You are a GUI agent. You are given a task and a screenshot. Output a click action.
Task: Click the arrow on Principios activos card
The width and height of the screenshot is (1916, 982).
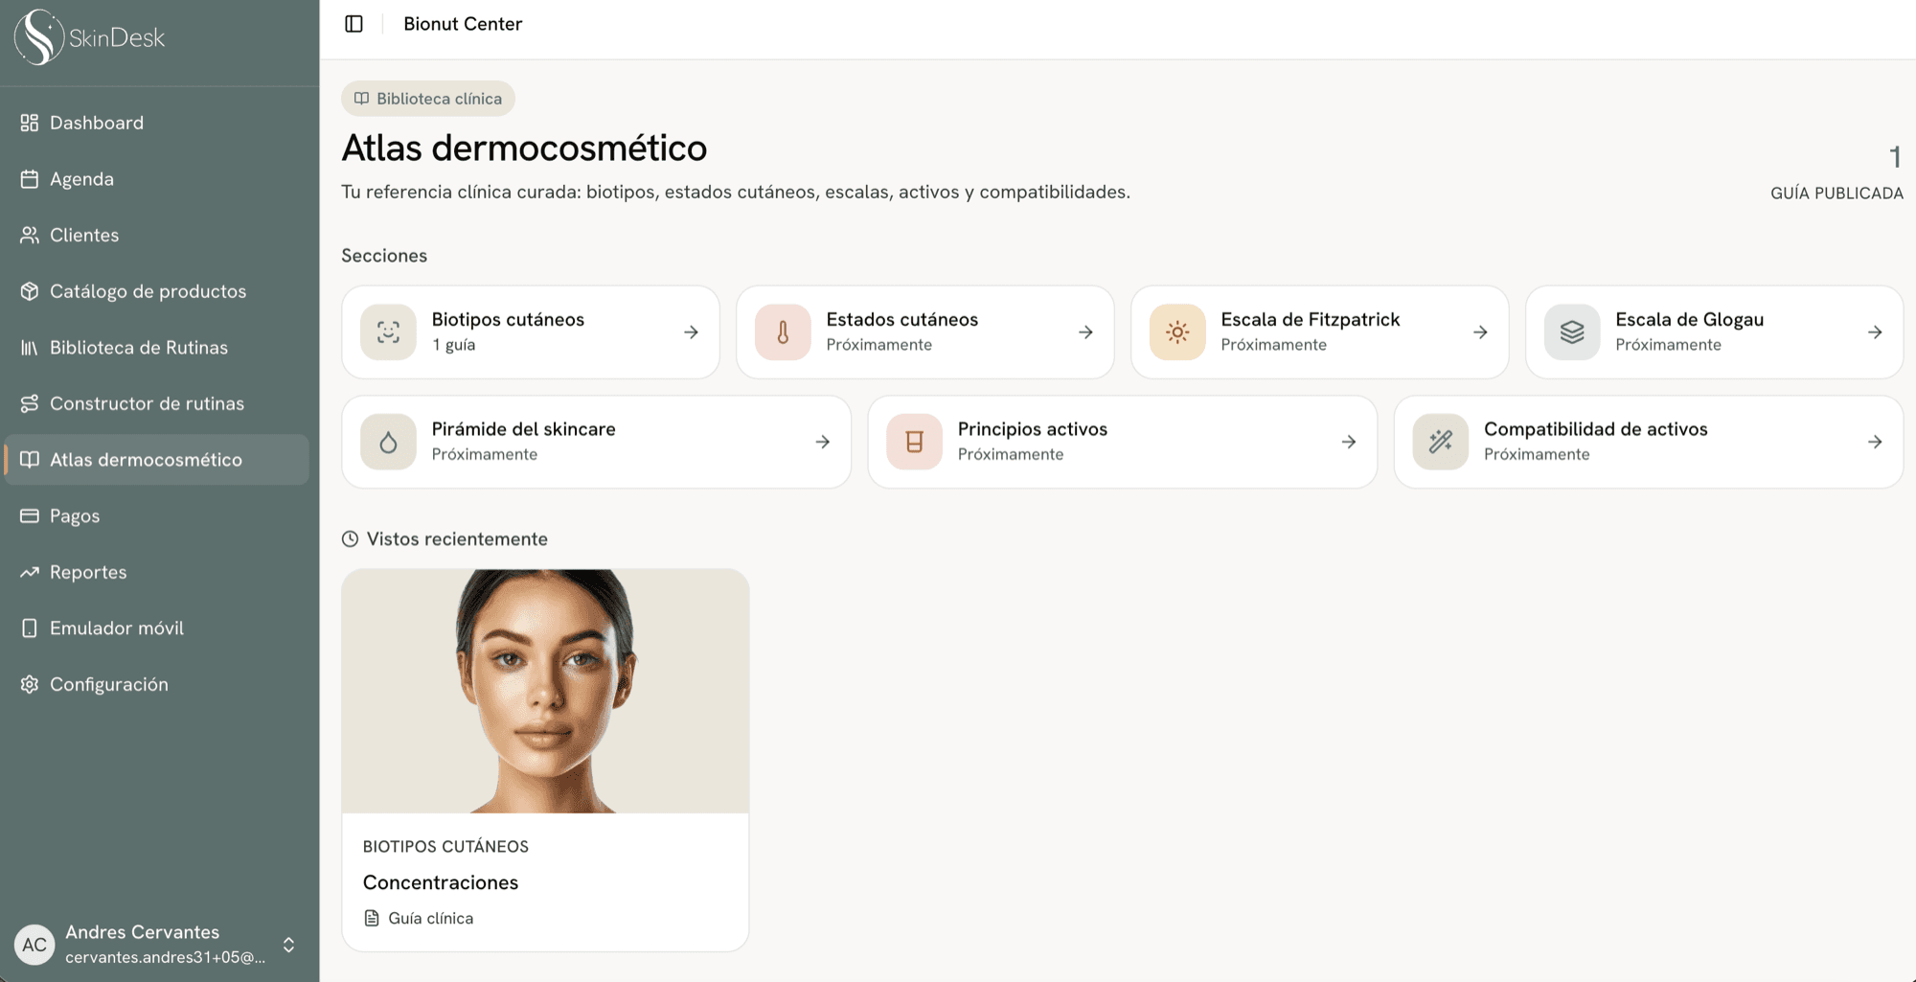tap(1348, 442)
